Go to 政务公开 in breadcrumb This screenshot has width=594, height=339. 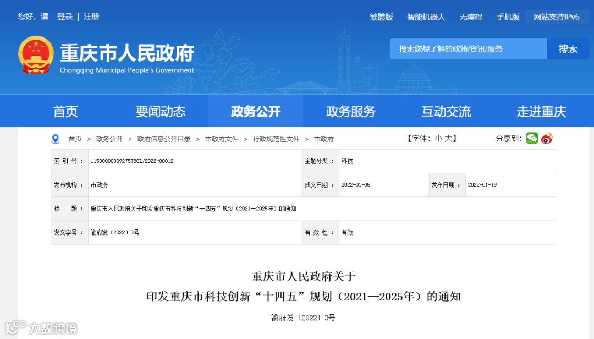[109, 139]
